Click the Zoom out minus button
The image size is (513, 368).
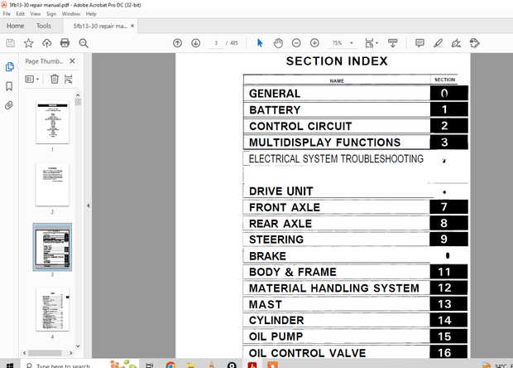click(297, 43)
